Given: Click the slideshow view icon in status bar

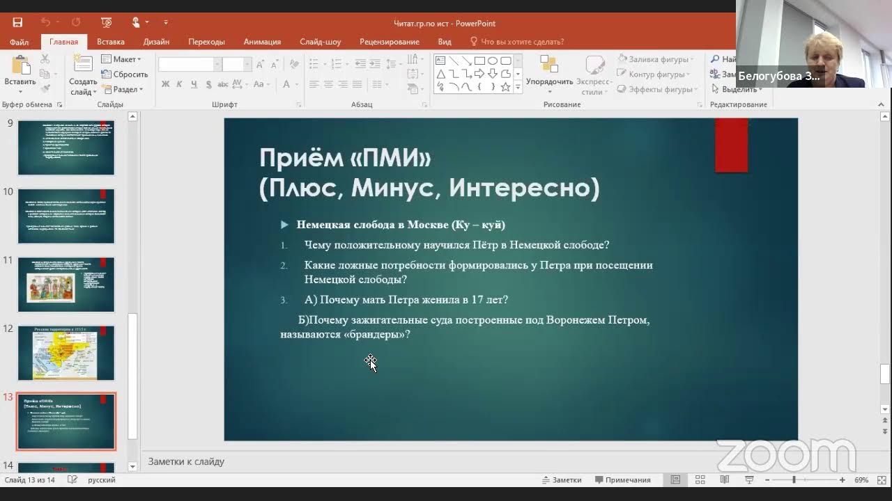Looking at the screenshot, I should coord(749,480).
